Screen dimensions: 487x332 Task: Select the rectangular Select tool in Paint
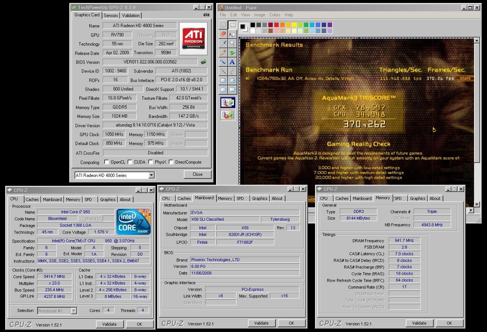(232, 25)
